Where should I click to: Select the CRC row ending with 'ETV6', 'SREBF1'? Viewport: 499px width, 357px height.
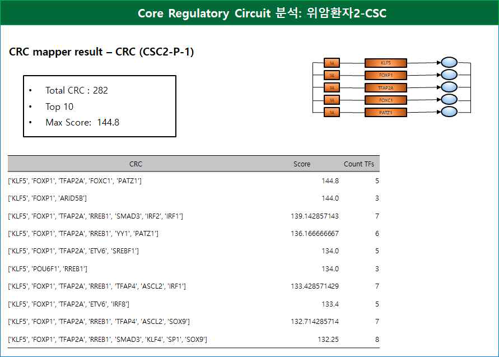coord(193,251)
